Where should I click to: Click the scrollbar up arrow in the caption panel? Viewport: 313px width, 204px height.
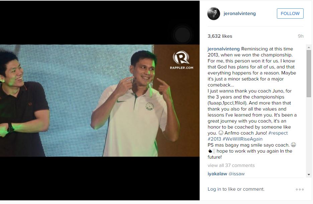pos(309,47)
